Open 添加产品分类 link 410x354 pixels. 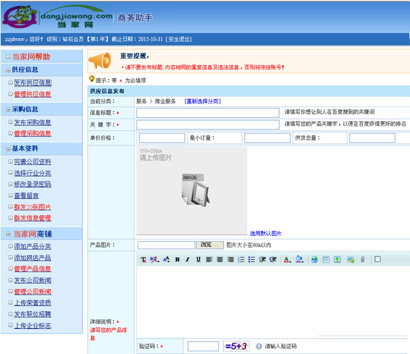pyautogui.click(x=33, y=246)
